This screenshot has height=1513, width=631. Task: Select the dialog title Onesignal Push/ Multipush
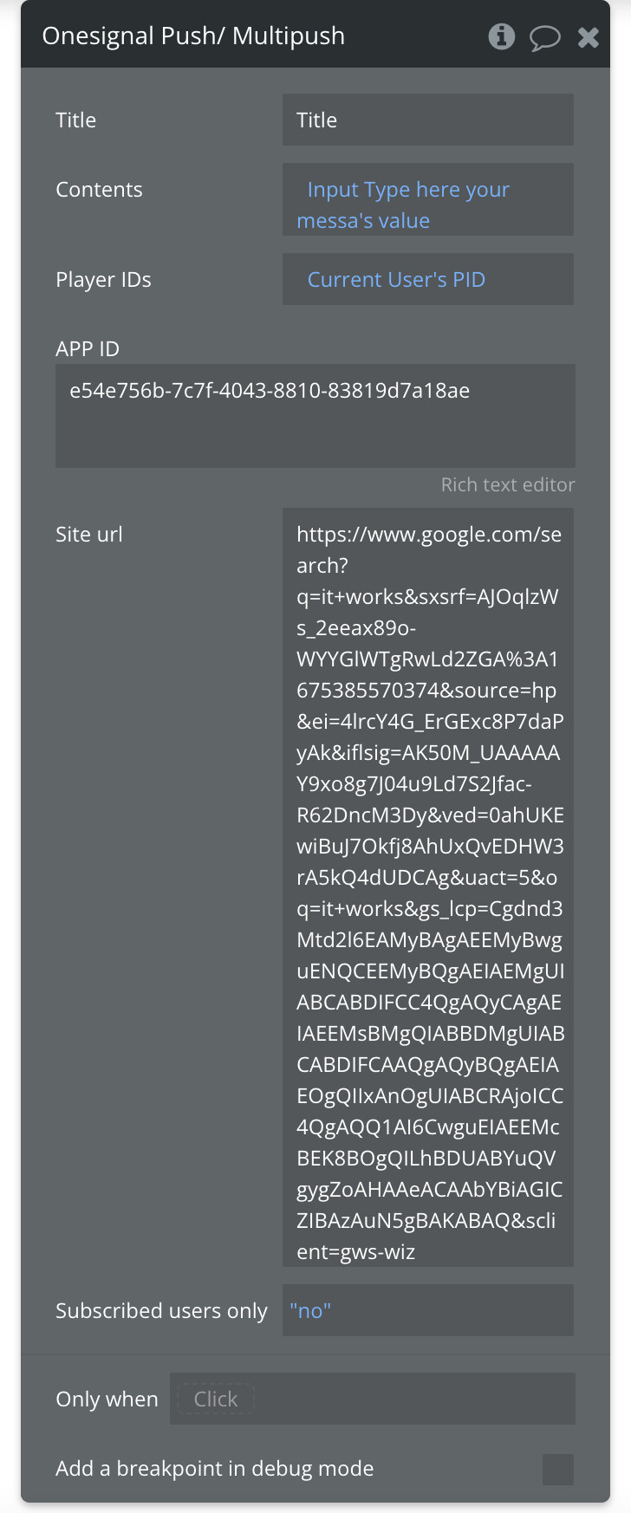click(194, 37)
